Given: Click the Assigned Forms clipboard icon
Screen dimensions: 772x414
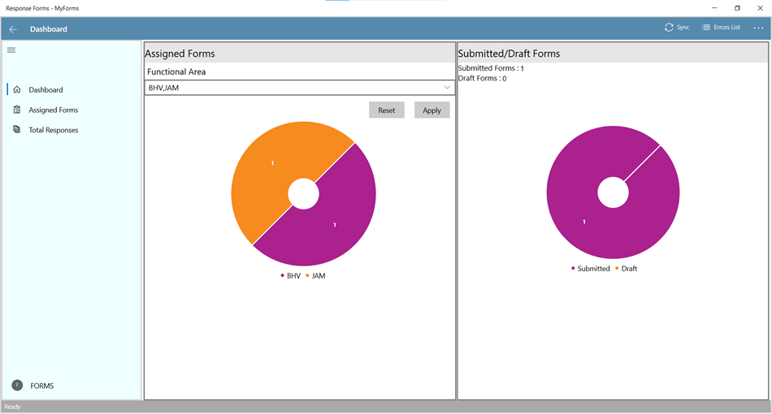Looking at the screenshot, I should coord(17,110).
